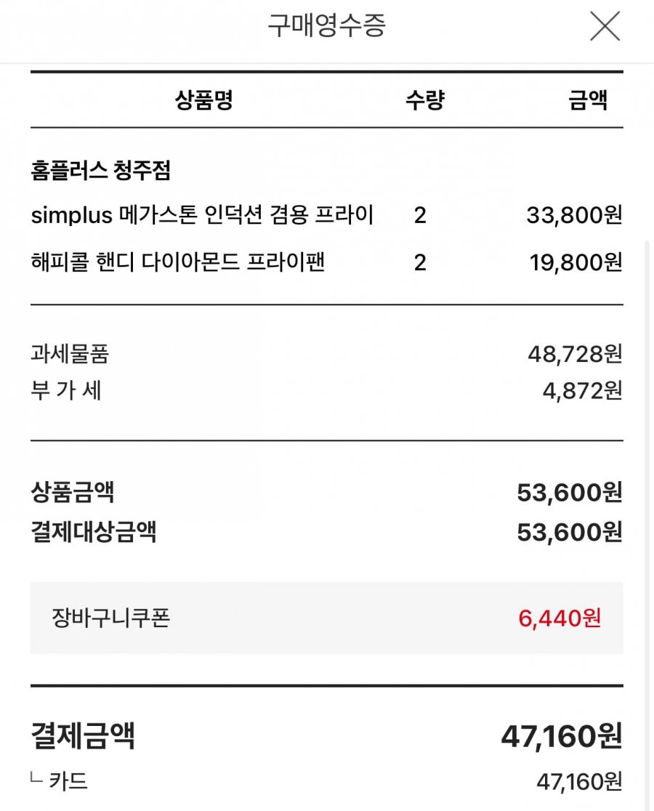Click the simplus item quantity 2
Screen dimensions: 654x811
point(420,215)
